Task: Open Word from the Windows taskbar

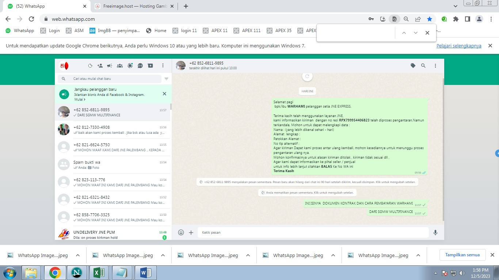Action: 145,273
